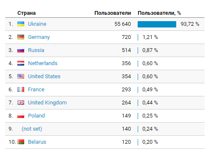This screenshot has width=208, height=156.
Task: Click the Ukraine blue percentage bar
Action: coord(157,24)
